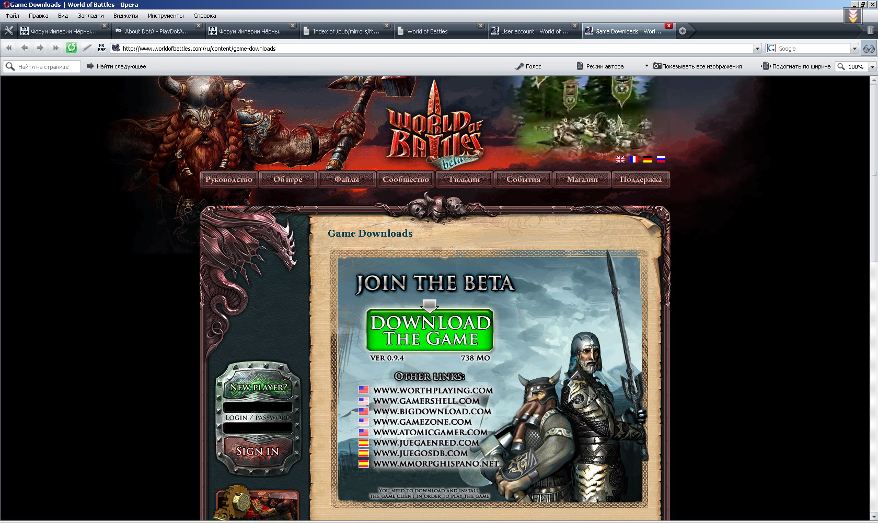878x523 pixels.
Task: Open the Вид menu
Action: click(x=63, y=16)
